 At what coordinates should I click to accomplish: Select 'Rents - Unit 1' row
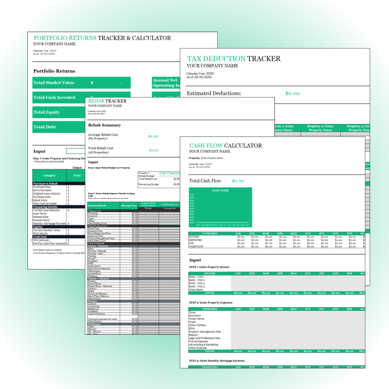277,277
